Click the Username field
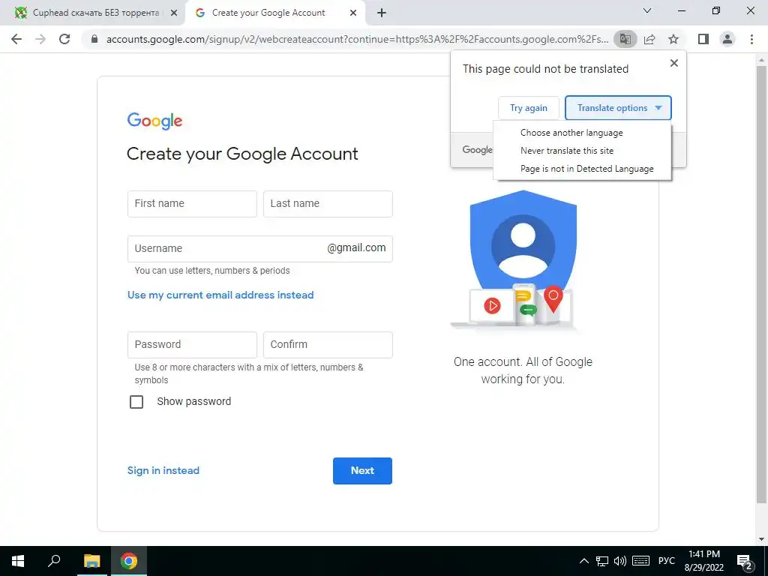Viewport: 768px width, 576px height. [259, 249]
